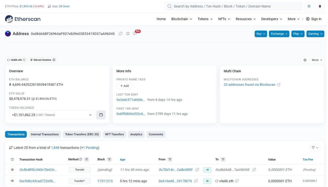The image size is (328, 187).
Task: Expand the Blockchain menu
Action: [x=182, y=19]
